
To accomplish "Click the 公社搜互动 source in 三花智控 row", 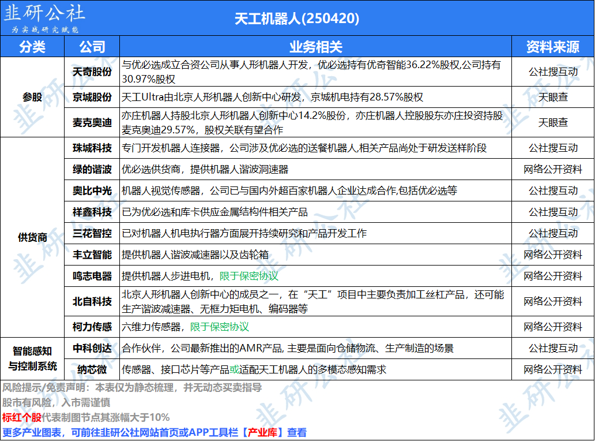I will [x=553, y=233].
